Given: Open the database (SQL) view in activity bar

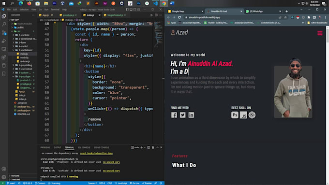Looking at the screenshot, I should tap(4, 65).
